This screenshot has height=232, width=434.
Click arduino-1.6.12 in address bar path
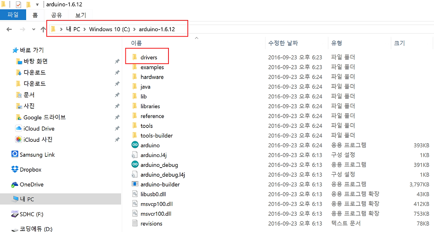pos(157,30)
